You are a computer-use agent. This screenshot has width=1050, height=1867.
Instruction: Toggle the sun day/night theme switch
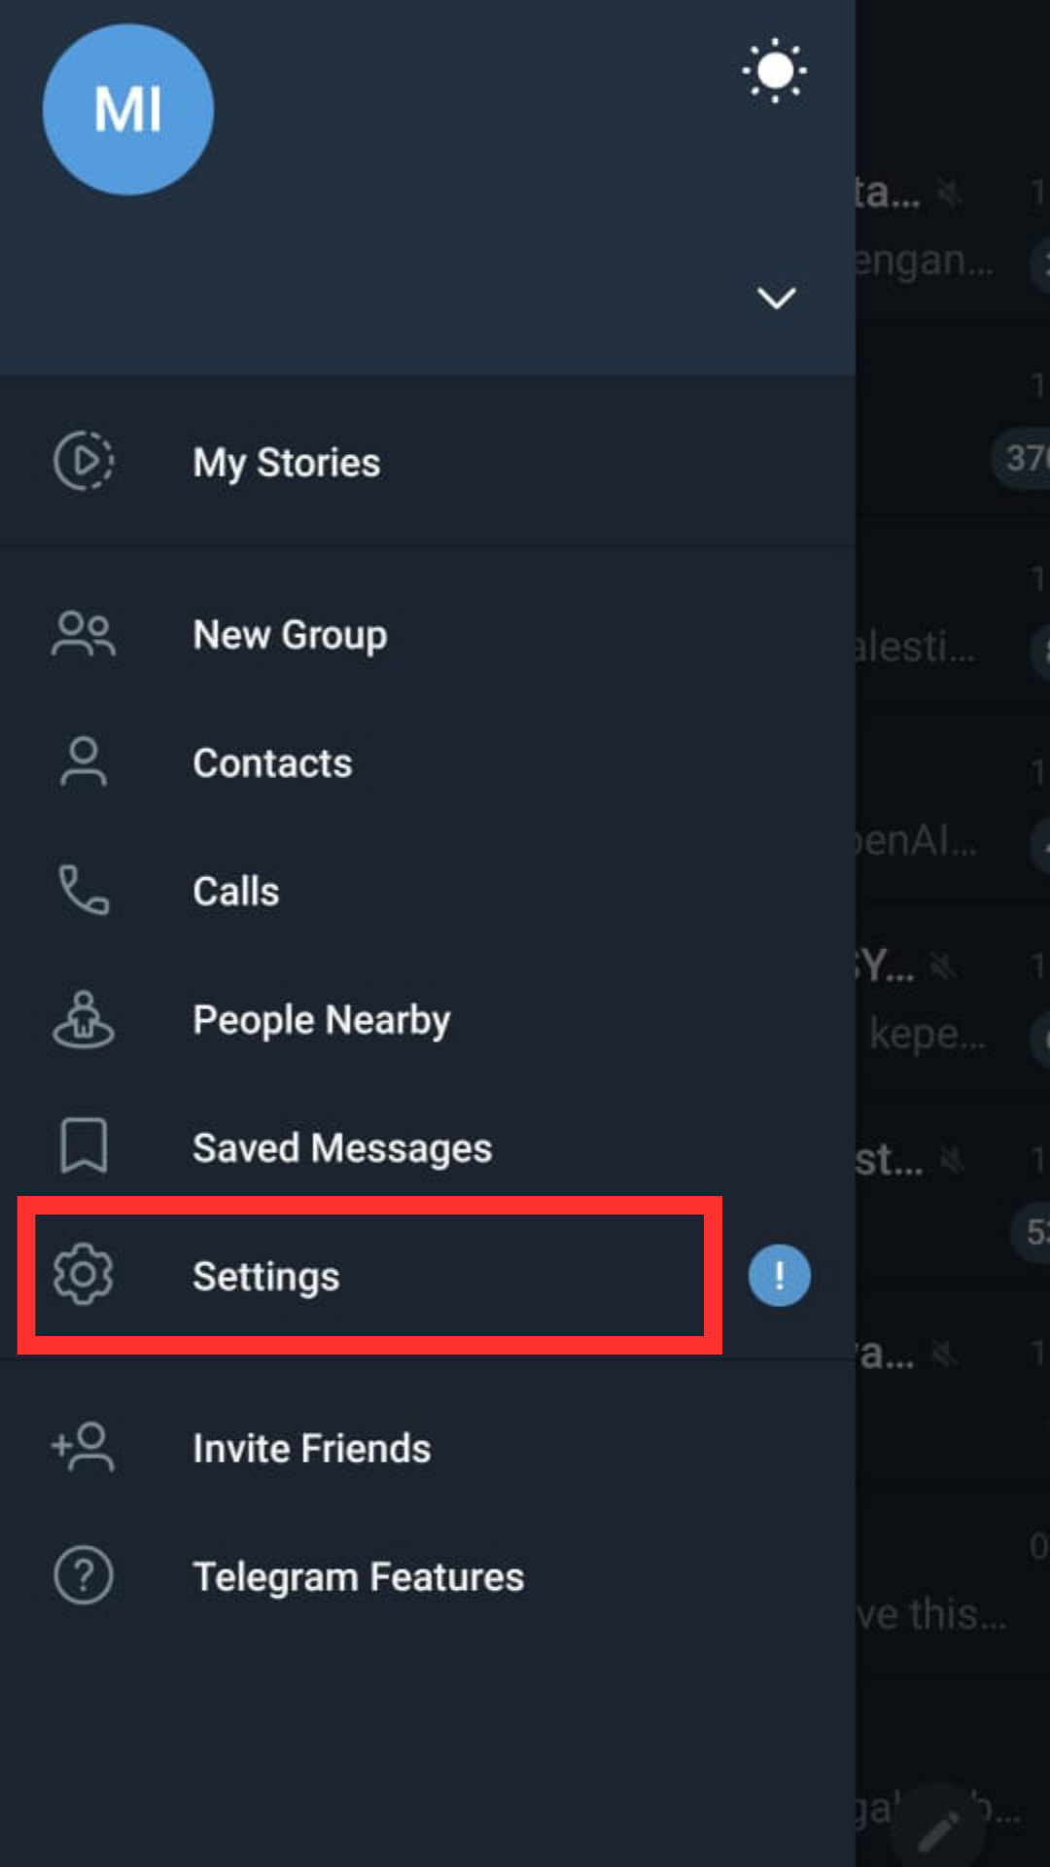(x=774, y=71)
